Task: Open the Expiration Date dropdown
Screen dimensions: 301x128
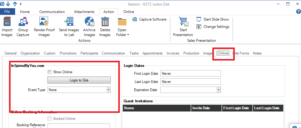Action: (218, 90)
